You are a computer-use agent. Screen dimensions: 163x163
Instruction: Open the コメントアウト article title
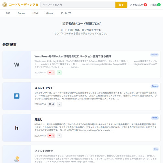[44, 88]
